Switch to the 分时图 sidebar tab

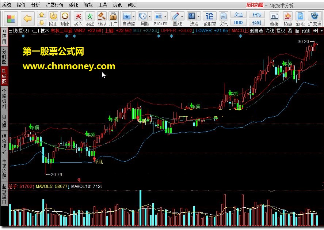pyautogui.click(x=4, y=56)
